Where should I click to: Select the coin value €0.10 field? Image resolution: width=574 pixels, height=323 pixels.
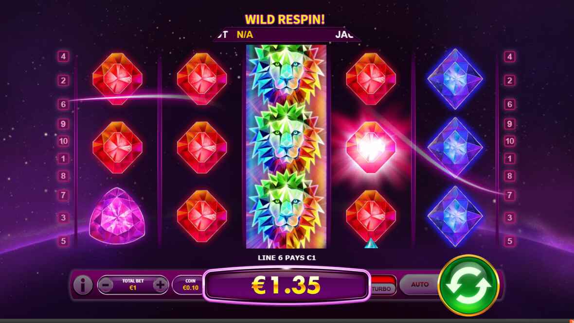190,285
